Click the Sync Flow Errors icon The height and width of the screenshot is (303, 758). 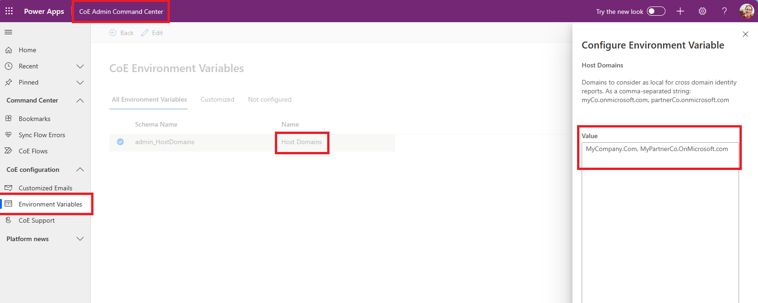coord(8,135)
